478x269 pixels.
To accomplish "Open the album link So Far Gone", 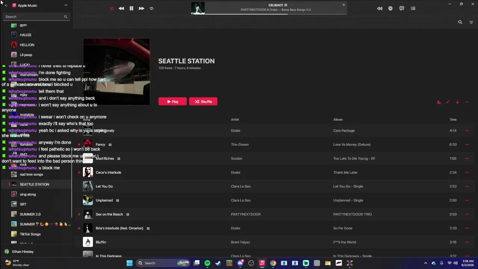I will pos(343,228).
